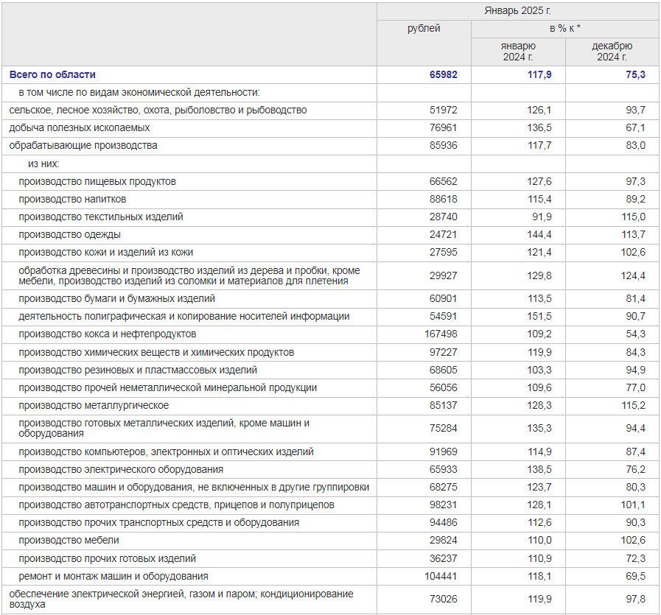Click the total value 65982
Viewport: 661px width, 615px height.
point(443,74)
